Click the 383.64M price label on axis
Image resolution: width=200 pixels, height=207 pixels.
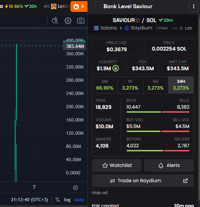(75, 46)
